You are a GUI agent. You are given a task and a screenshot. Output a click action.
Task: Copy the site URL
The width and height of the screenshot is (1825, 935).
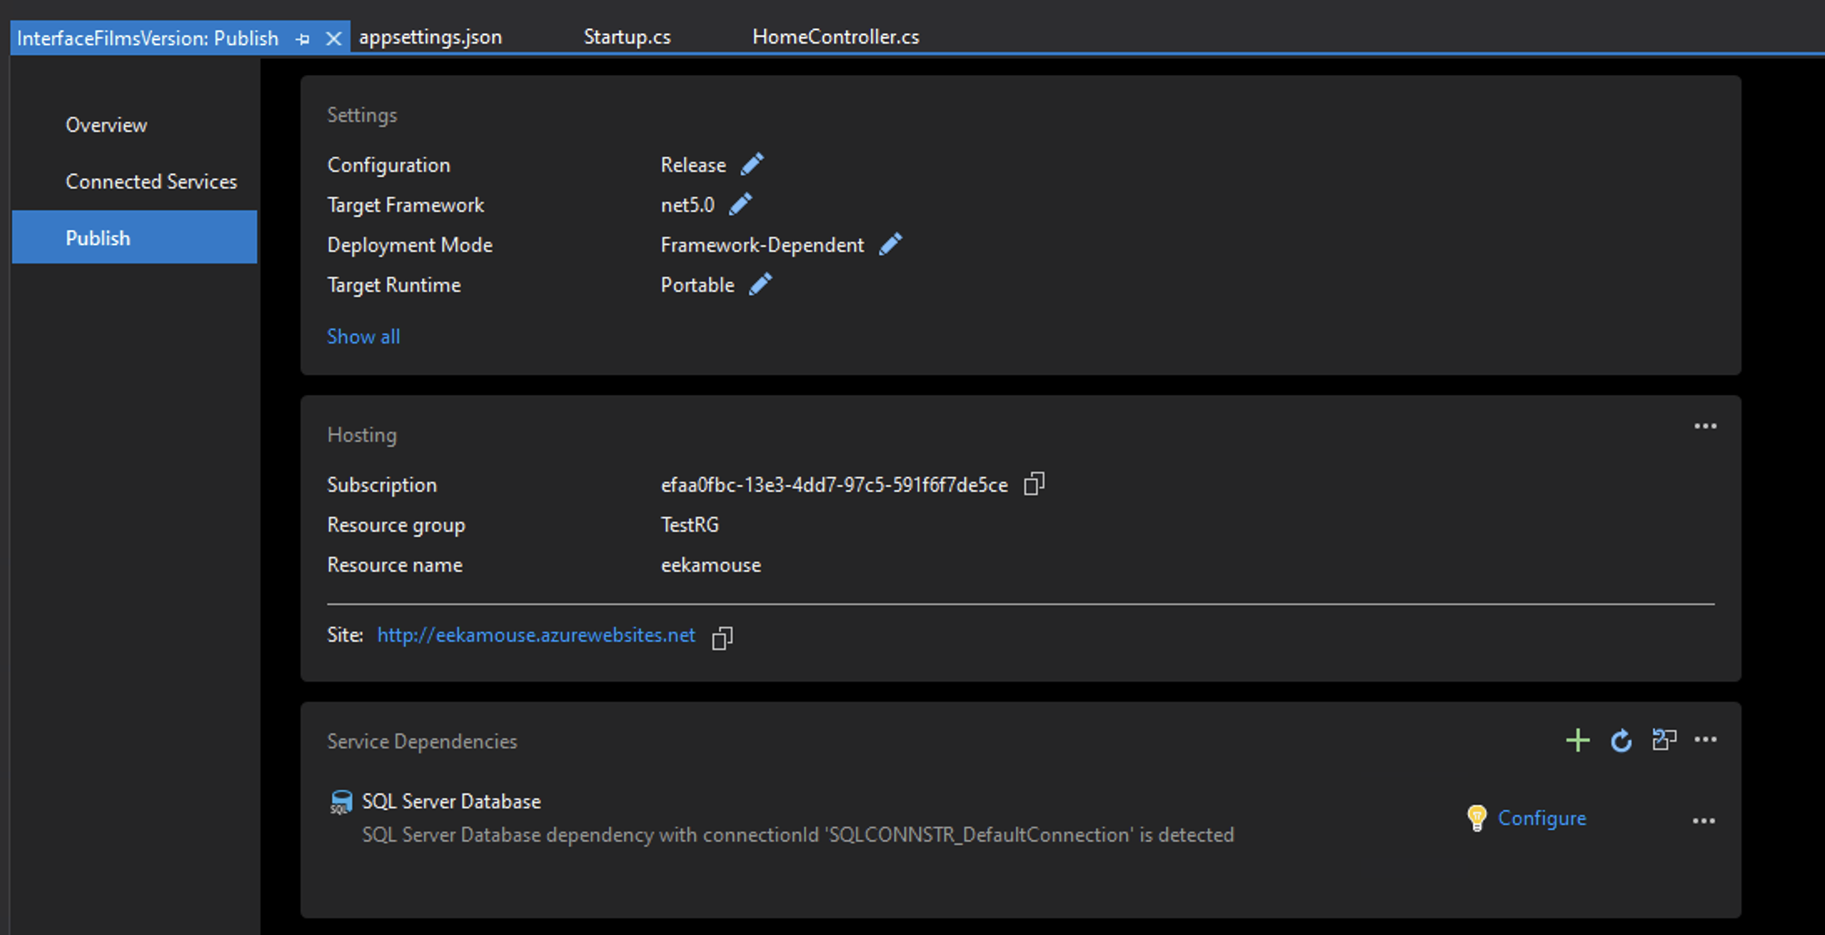721,636
